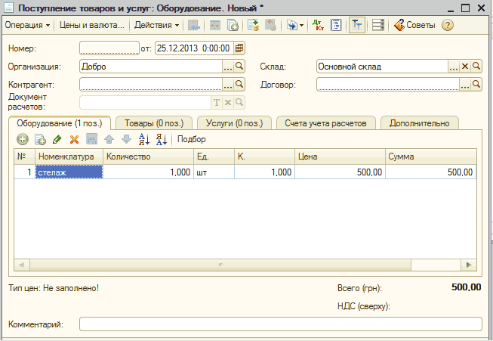Go to the Счета учета расчетов tab

325,123
